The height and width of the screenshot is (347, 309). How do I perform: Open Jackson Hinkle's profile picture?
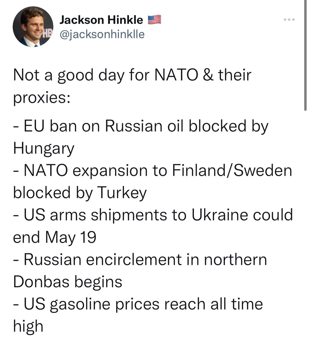(x=33, y=27)
